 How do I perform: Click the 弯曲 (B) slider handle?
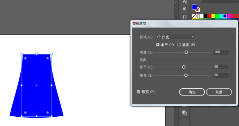tap(186, 52)
